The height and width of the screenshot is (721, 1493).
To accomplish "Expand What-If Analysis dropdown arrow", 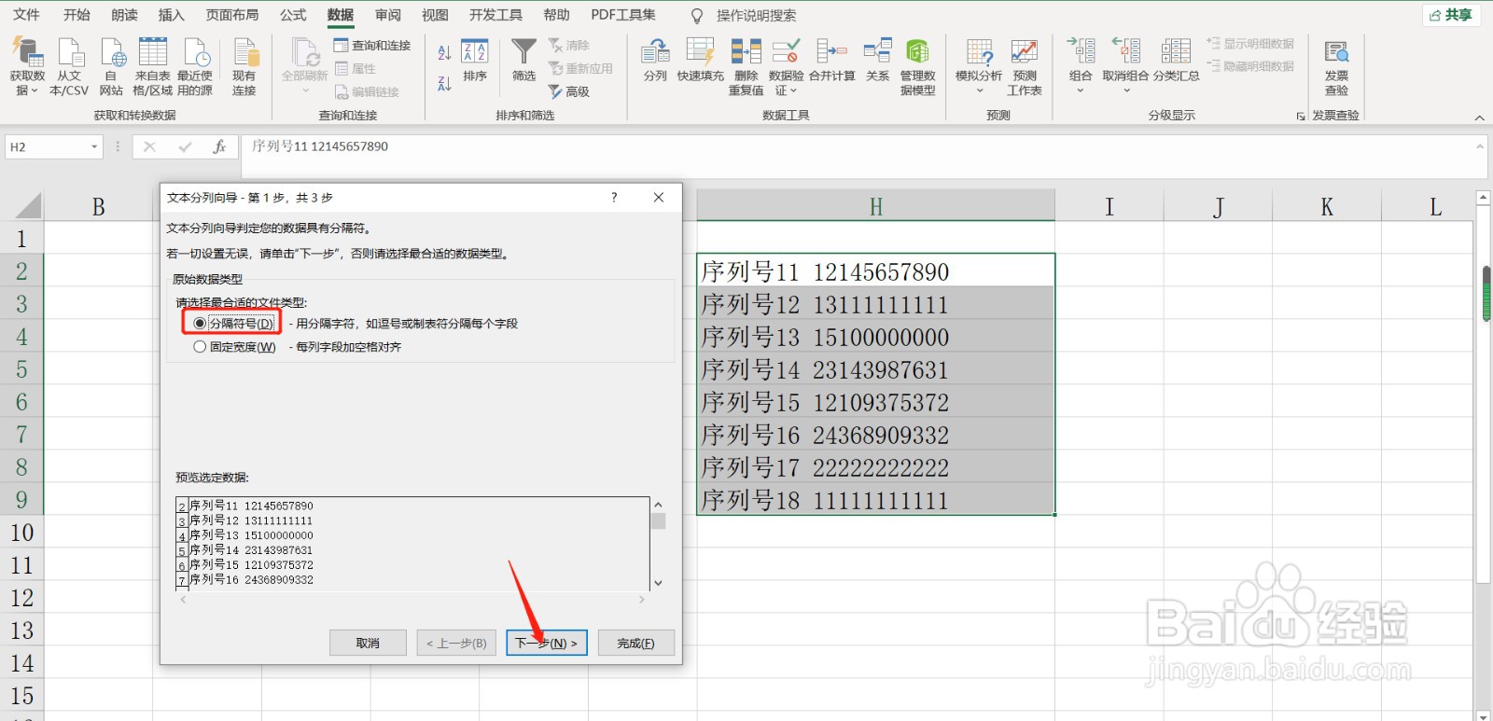I will click(979, 91).
